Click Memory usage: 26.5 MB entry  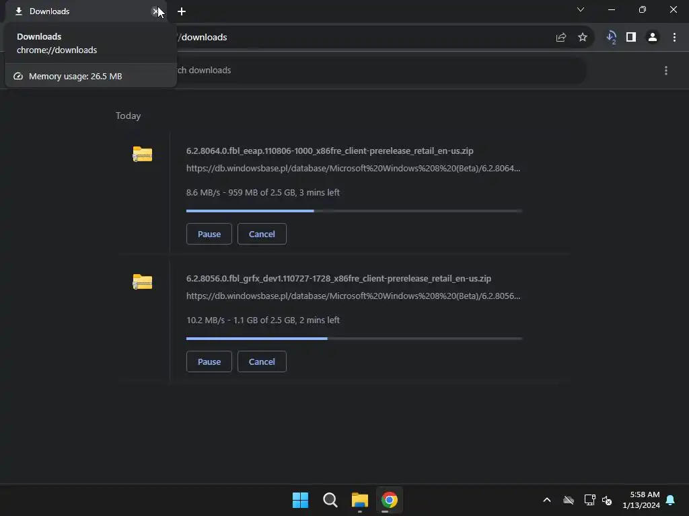(91, 77)
